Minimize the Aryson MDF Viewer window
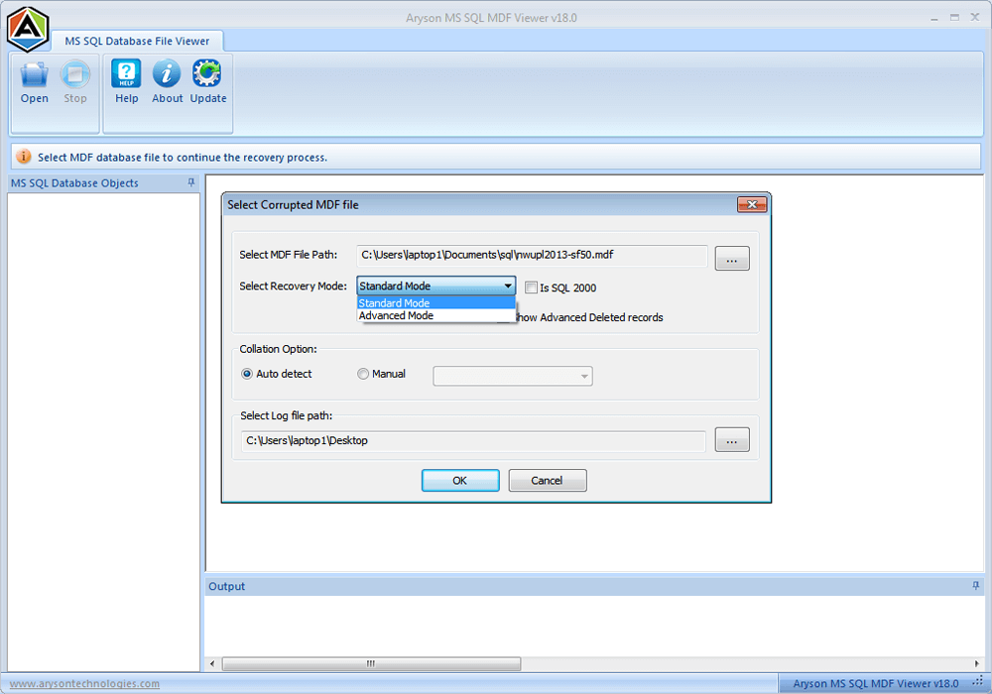The width and height of the screenshot is (992, 694). 933,18
